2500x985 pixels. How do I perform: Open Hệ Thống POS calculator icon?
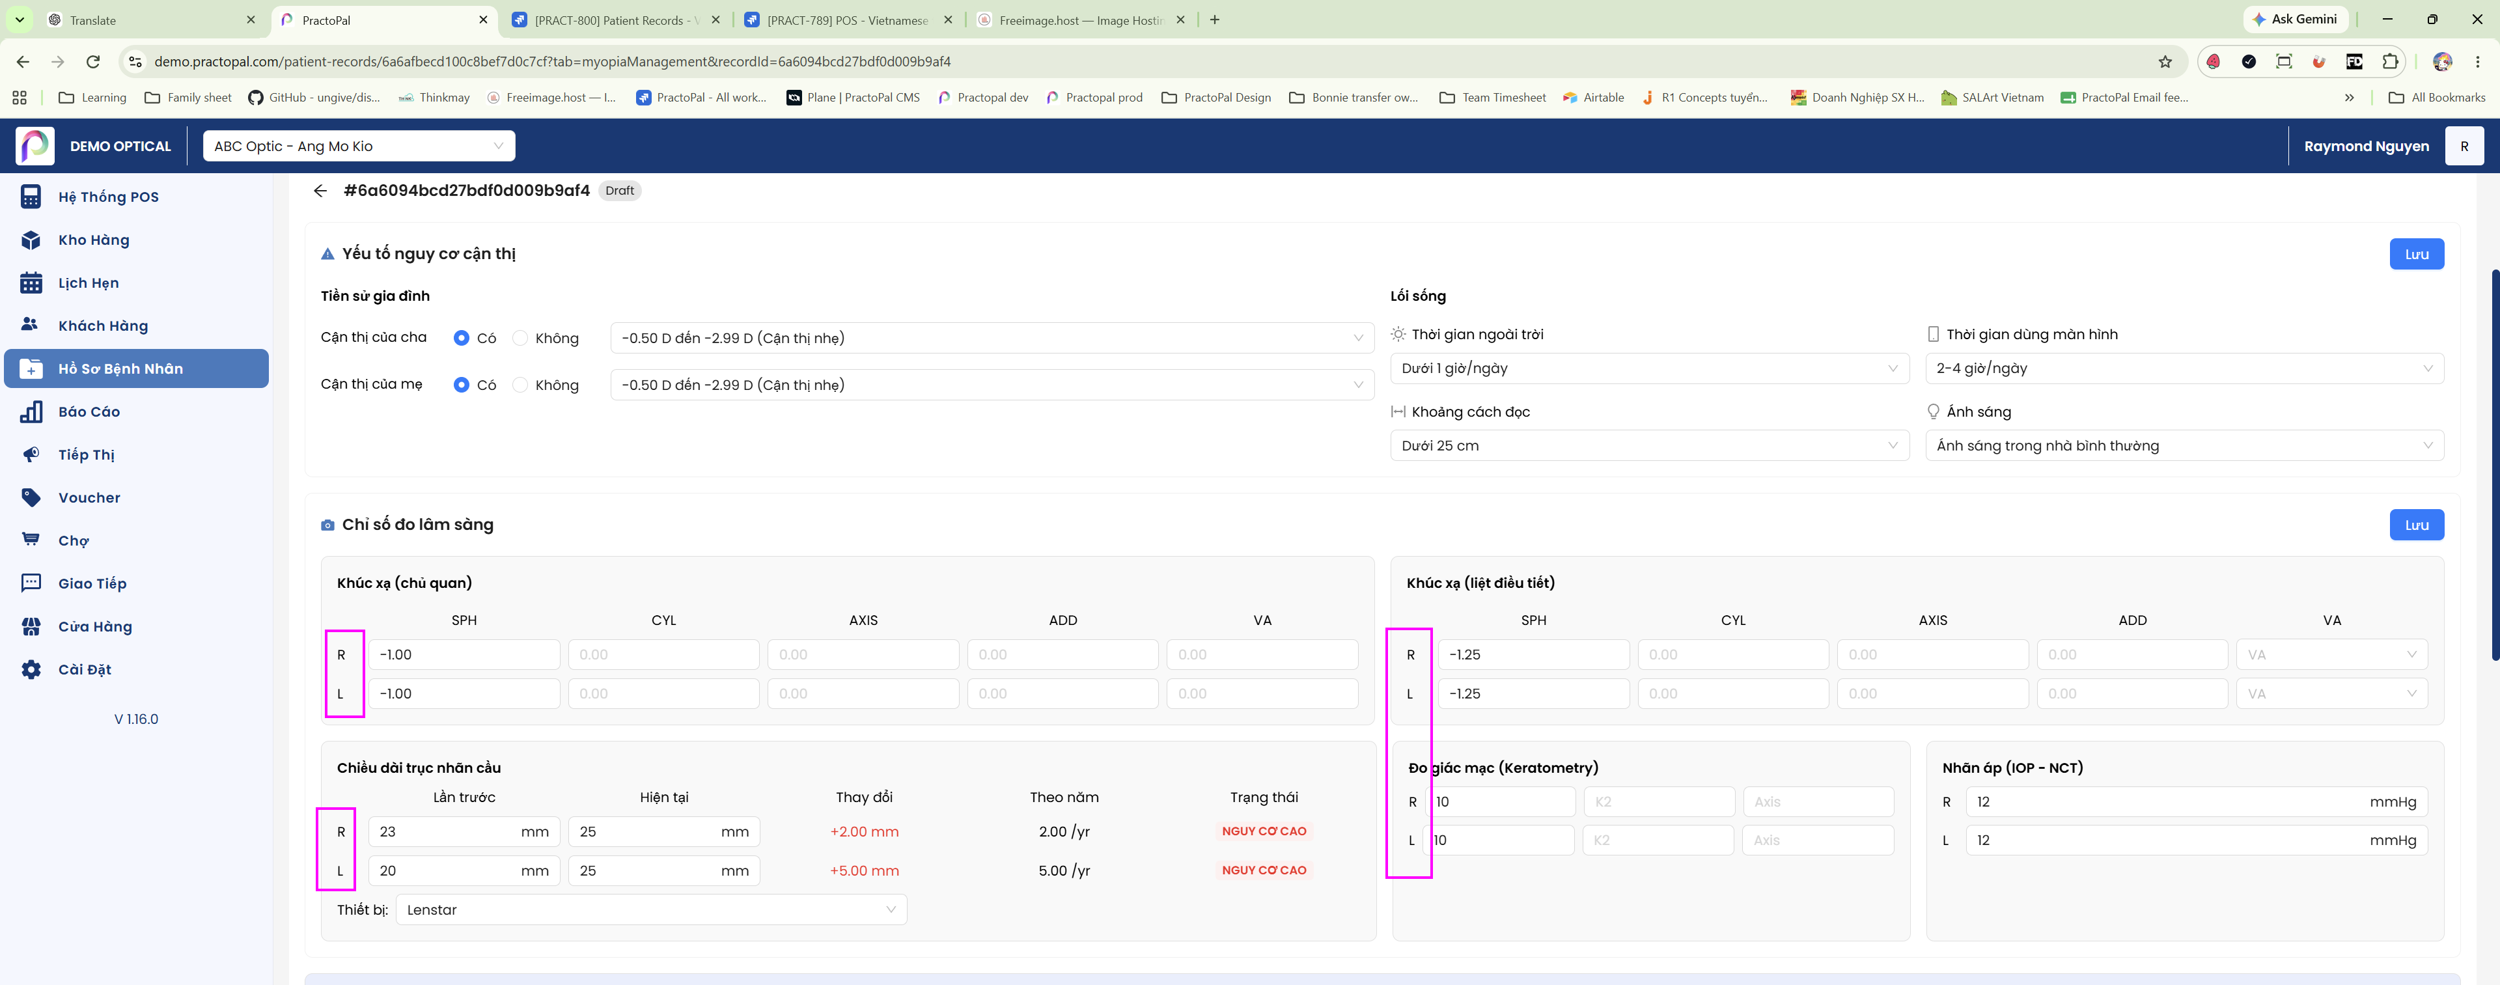coord(31,197)
